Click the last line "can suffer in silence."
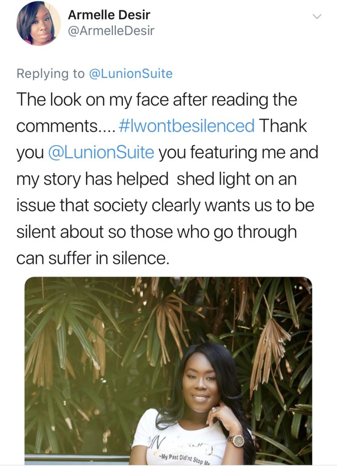 [x=93, y=258]
